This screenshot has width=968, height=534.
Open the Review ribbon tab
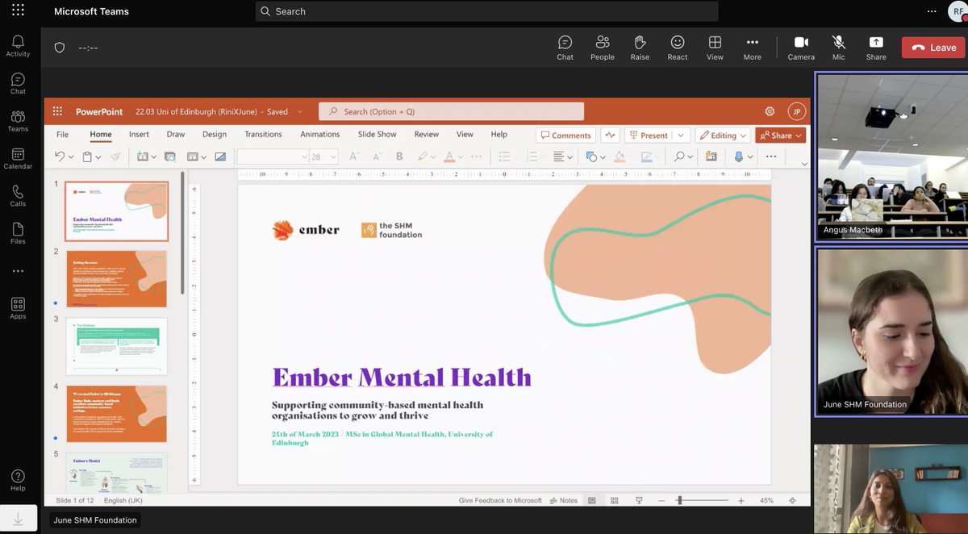[427, 135]
